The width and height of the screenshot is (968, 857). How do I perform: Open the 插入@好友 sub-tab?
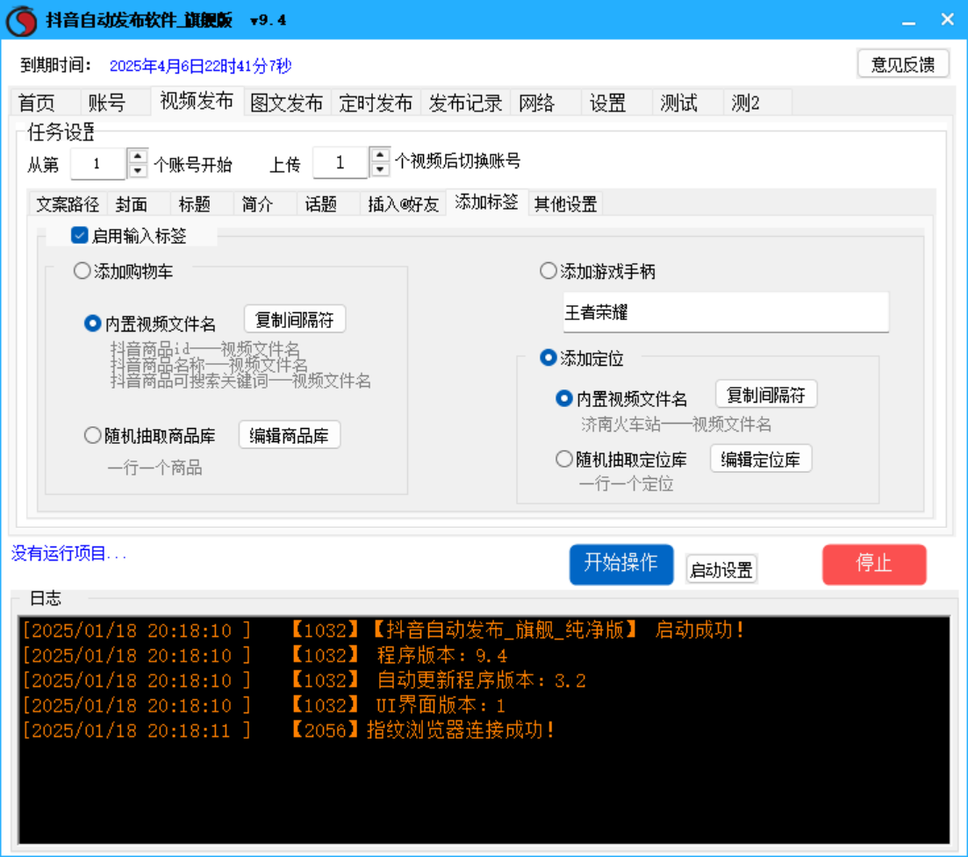[x=403, y=204]
